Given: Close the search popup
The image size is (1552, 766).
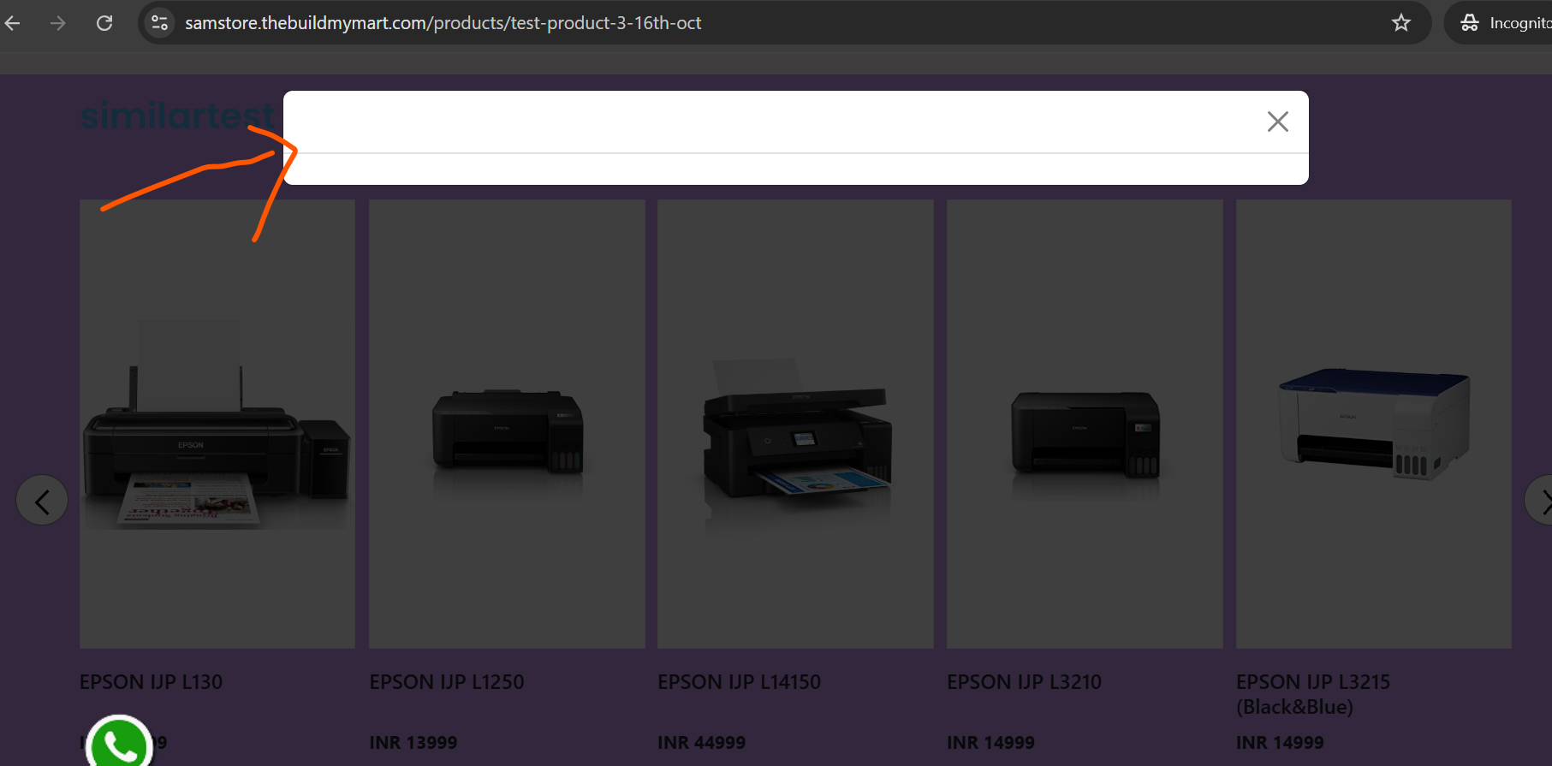Looking at the screenshot, I should pyautogui.click(x=1278, y=122).
